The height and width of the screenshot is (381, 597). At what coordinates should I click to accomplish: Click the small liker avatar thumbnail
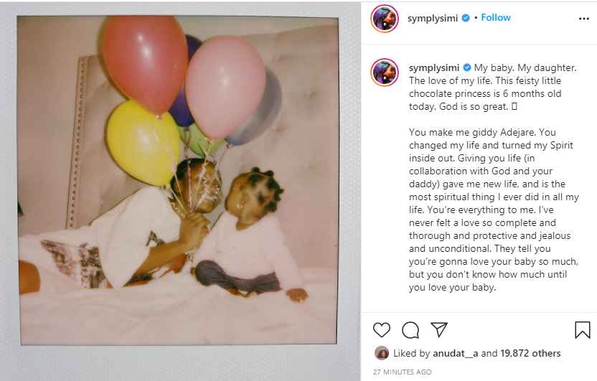point(382,353)
